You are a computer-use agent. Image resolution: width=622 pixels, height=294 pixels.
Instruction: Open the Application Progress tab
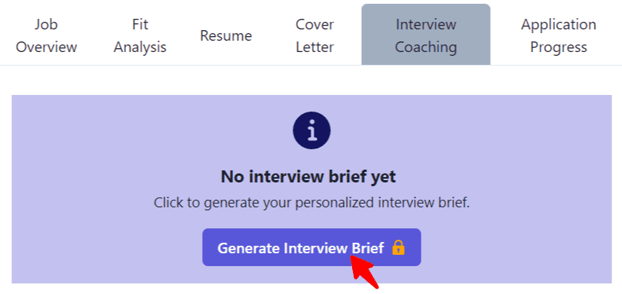(558, 35)
